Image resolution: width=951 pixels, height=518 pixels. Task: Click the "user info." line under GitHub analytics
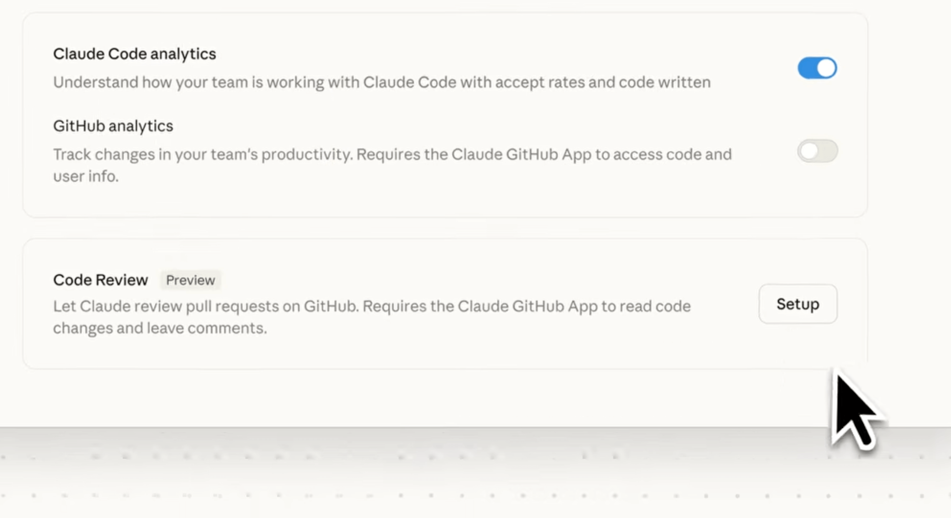(86, 176)
